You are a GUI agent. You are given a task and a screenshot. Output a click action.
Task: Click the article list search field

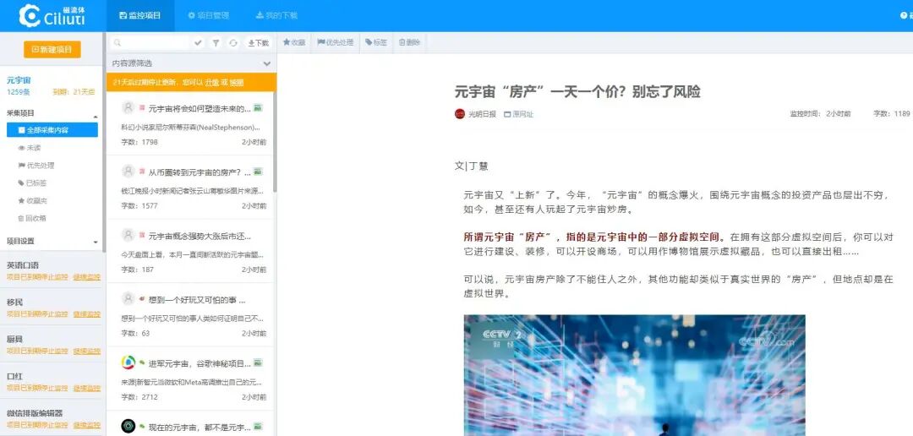point(149,42)
